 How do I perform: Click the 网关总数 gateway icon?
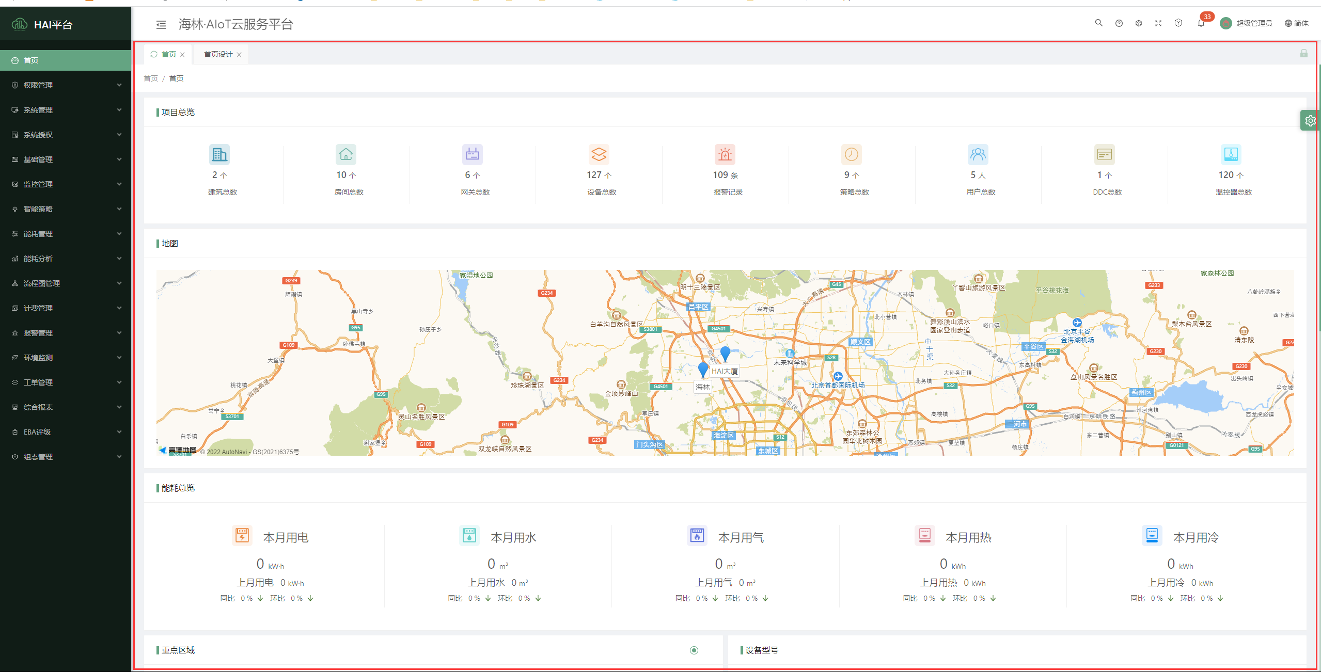(x=473, y=154)
